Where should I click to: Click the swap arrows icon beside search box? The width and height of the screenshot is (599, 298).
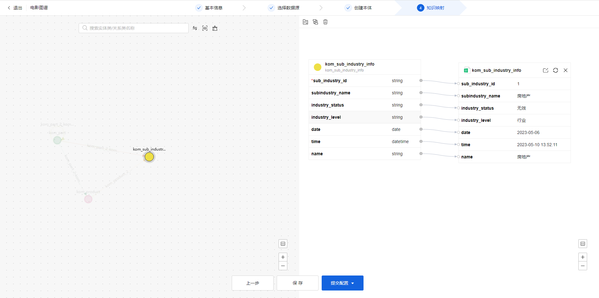tap(195, 28)
